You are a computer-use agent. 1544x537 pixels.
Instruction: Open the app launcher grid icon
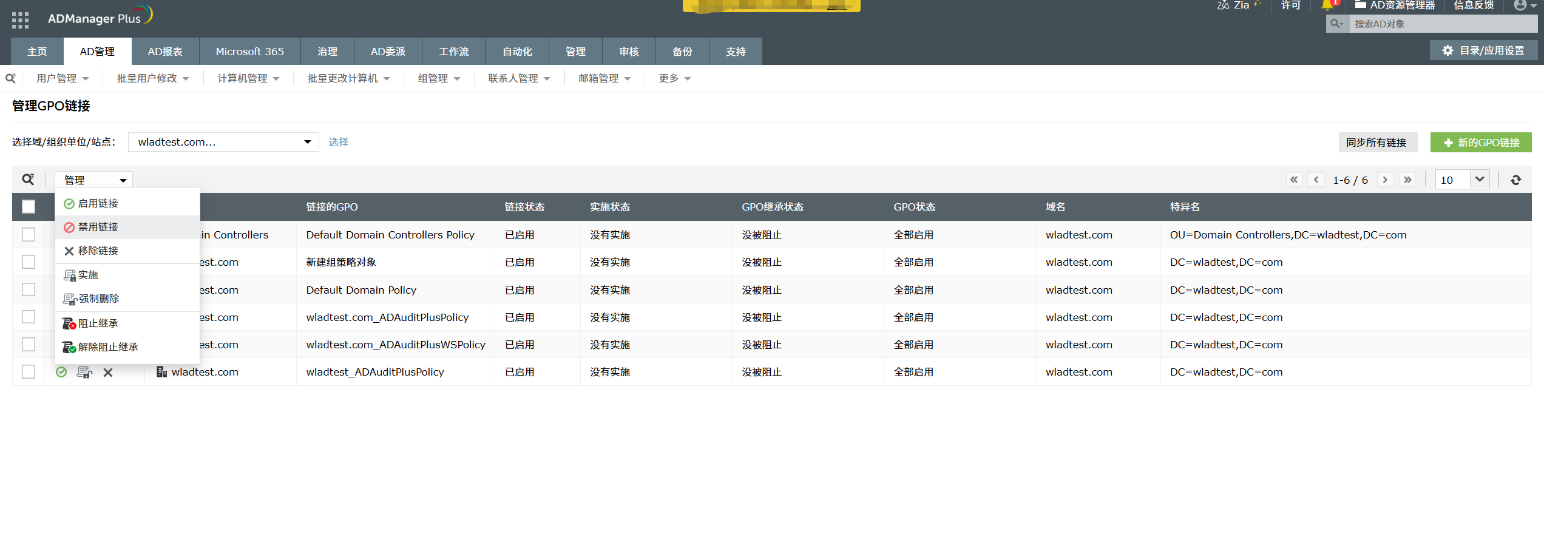[20, 20]
